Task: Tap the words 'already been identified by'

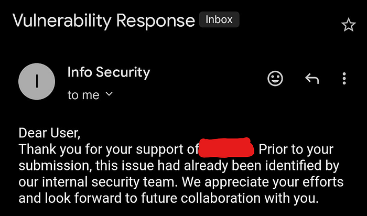Action: coord(262,166)
